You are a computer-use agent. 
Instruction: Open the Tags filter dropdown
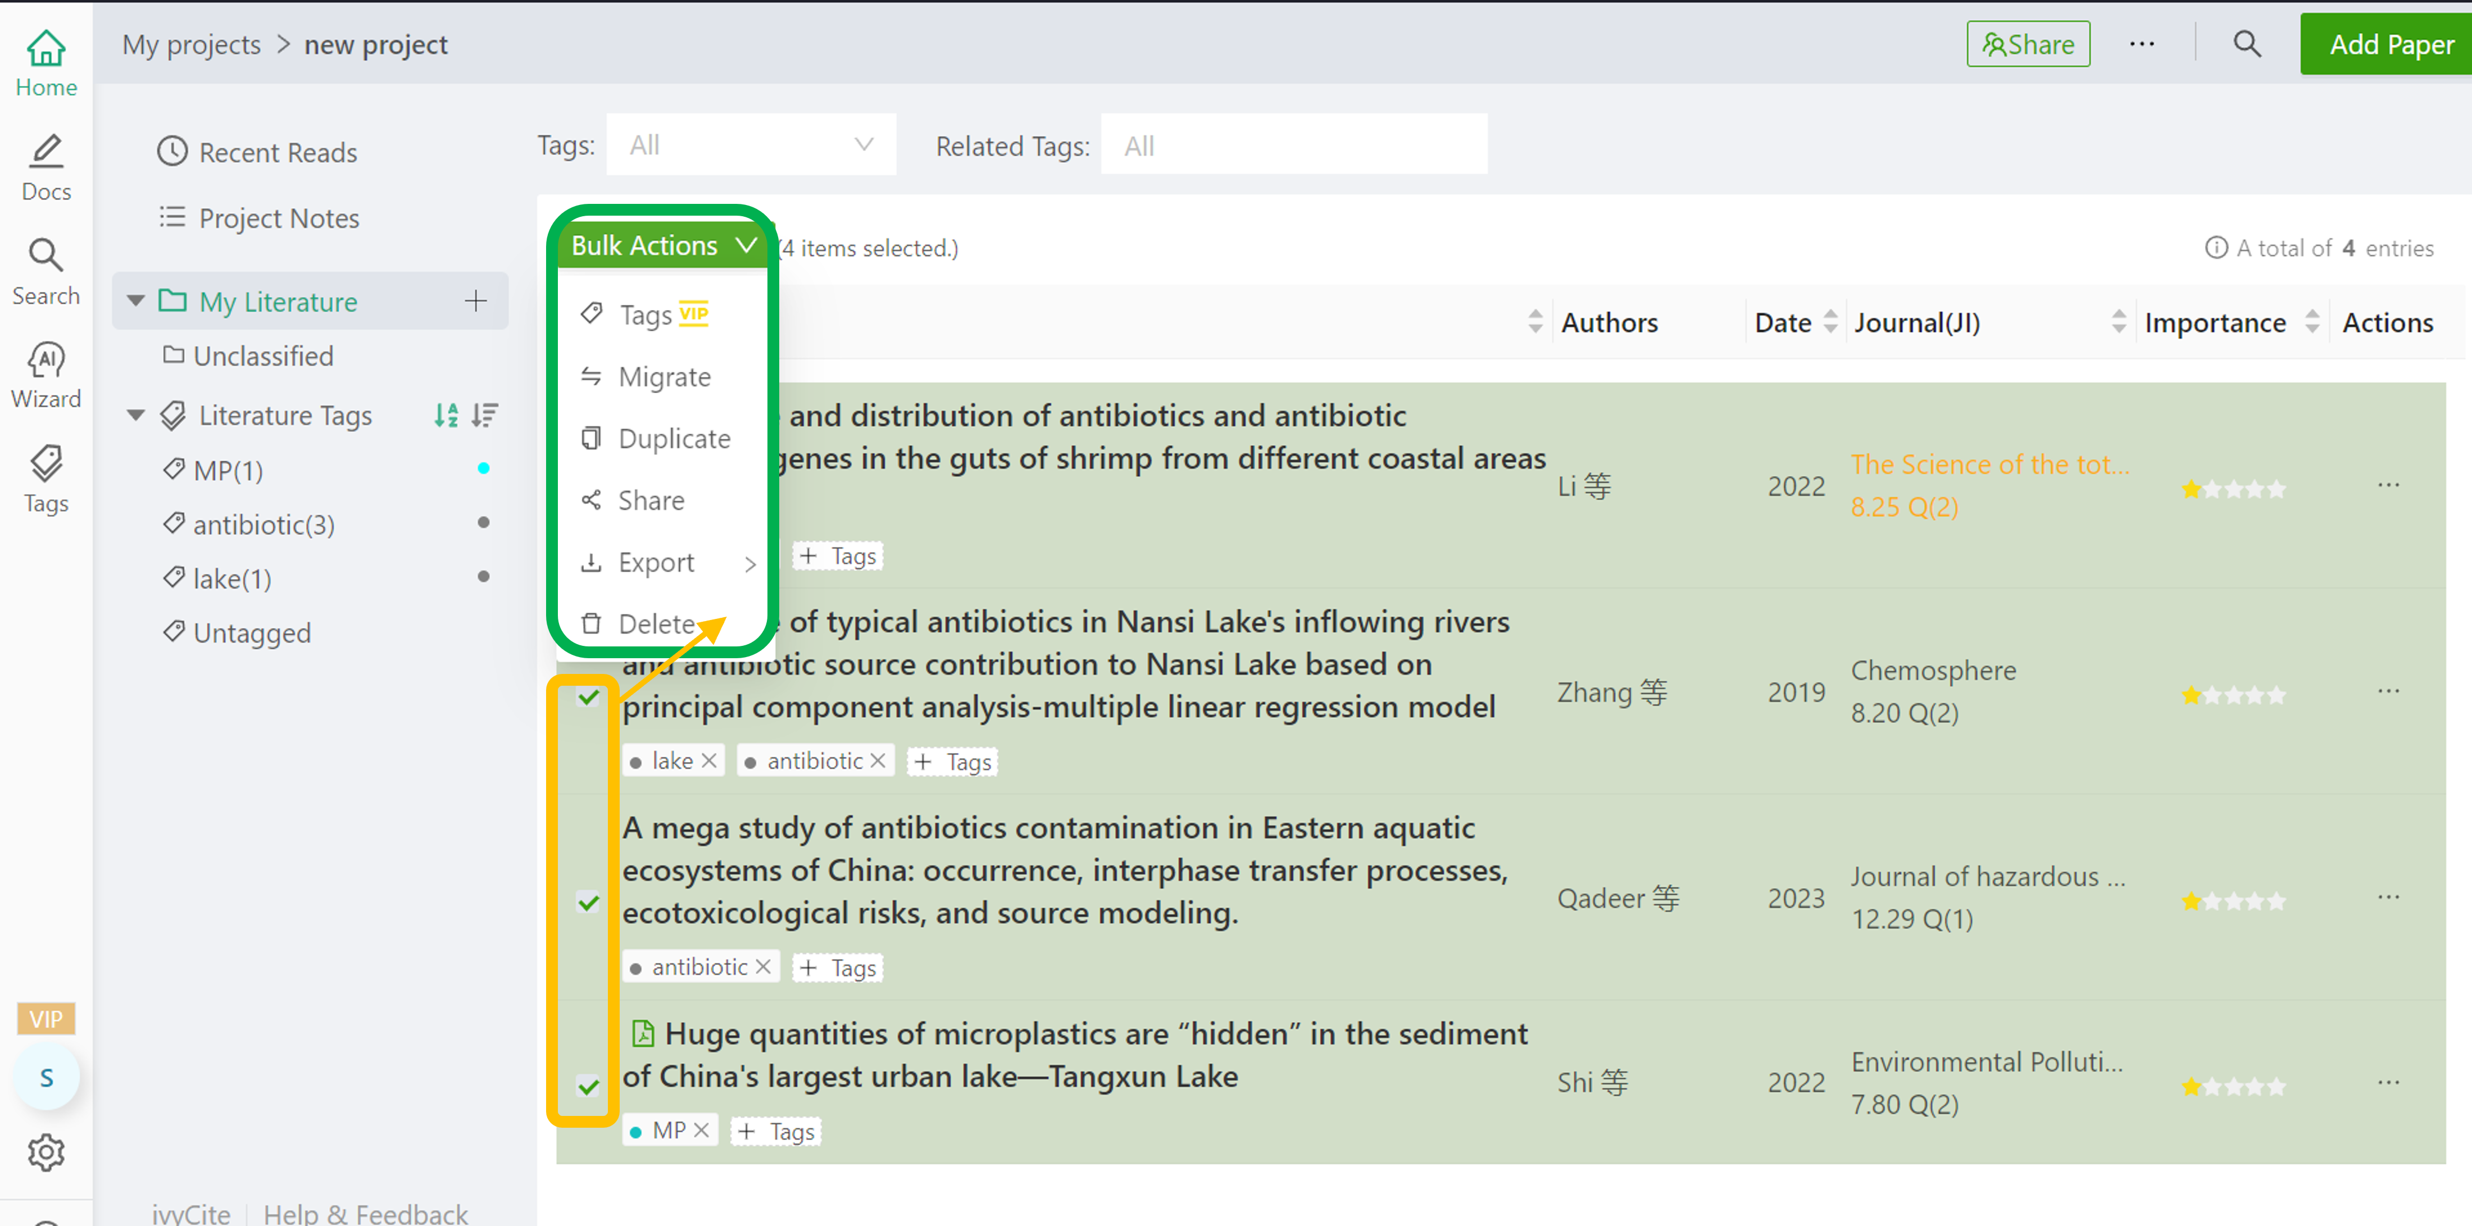(751, 145)
